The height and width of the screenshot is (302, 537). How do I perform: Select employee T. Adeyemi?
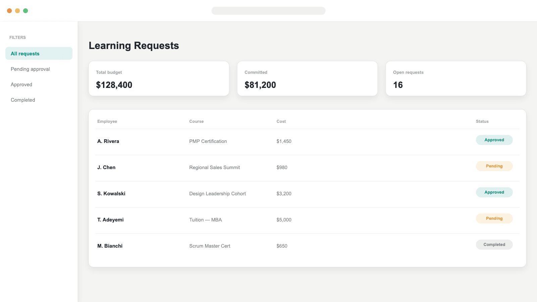click(110, 220)
